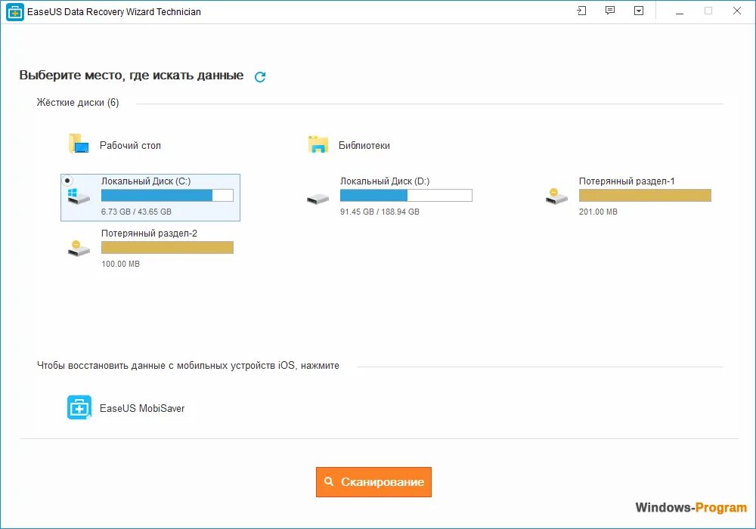Viewport: 756px width, 529px height.
Task: Click the usage bar of Локальный Диск (D:)
Action: click(x=406, y=195)
